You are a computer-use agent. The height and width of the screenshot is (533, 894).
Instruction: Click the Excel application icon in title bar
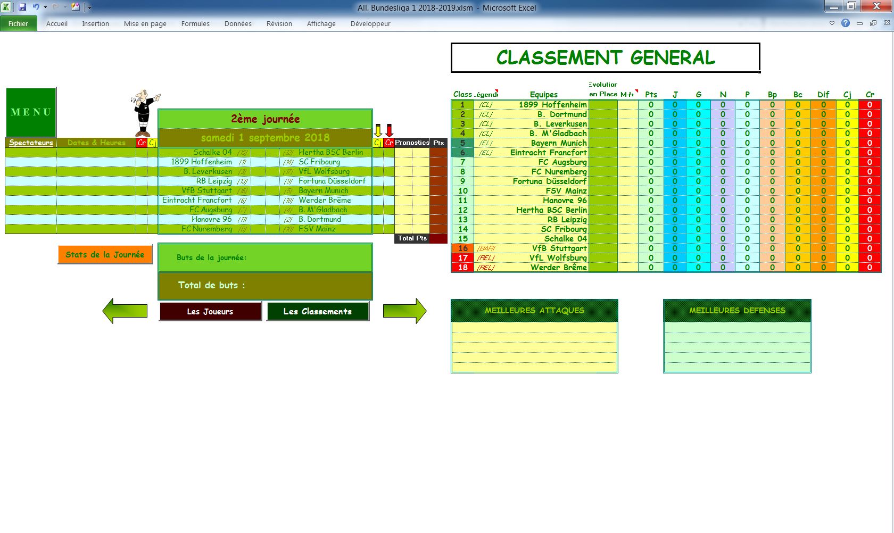click(7, 7)
